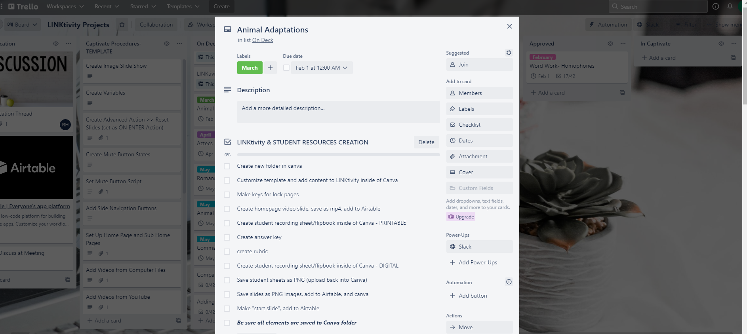Open the Create Image Slide Show card

132,71
